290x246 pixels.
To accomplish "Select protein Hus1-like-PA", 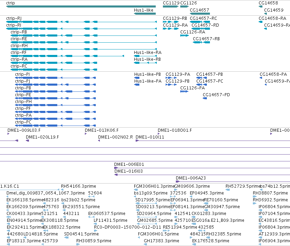I will point(148,81).
